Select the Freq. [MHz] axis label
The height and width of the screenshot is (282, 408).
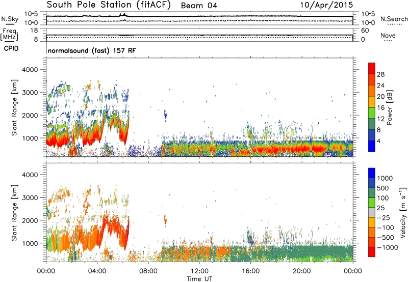click(x=9, y=35)
